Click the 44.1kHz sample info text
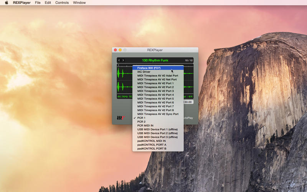This screenshot has width=307, height=192. tap(125, 97)
